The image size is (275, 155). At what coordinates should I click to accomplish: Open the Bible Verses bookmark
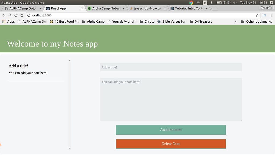click(x=171, y=22)
